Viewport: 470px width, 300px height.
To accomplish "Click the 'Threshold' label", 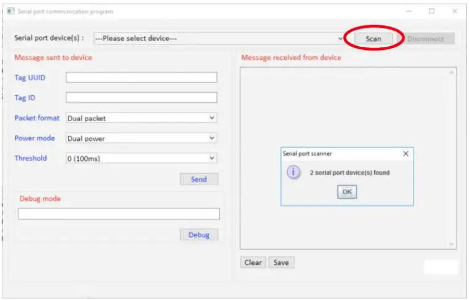I will pos(31,158).
